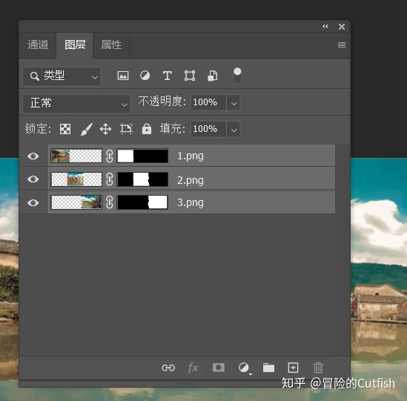Filter for pixel layers icon
The height and width of the screenshot is (401, 407).
123,76
